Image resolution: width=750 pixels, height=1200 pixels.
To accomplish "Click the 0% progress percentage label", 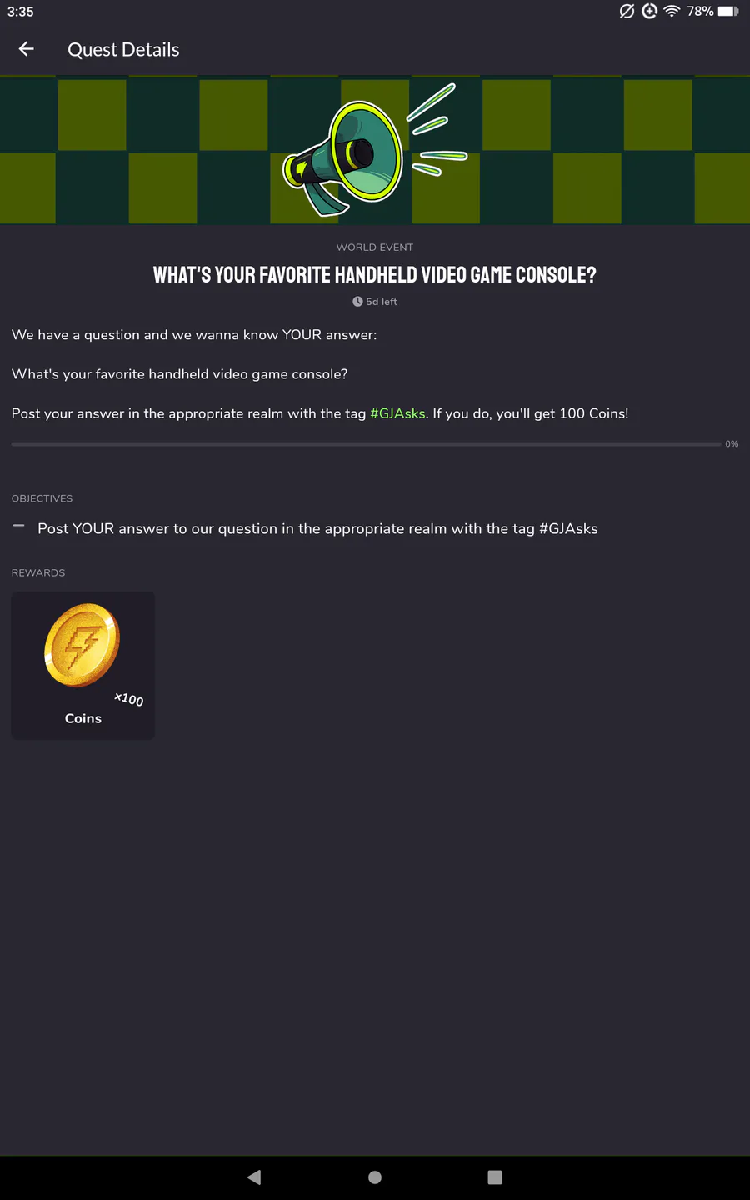I will 732,444.
